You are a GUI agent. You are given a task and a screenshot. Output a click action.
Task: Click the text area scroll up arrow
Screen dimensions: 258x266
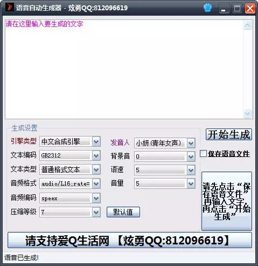247,25
